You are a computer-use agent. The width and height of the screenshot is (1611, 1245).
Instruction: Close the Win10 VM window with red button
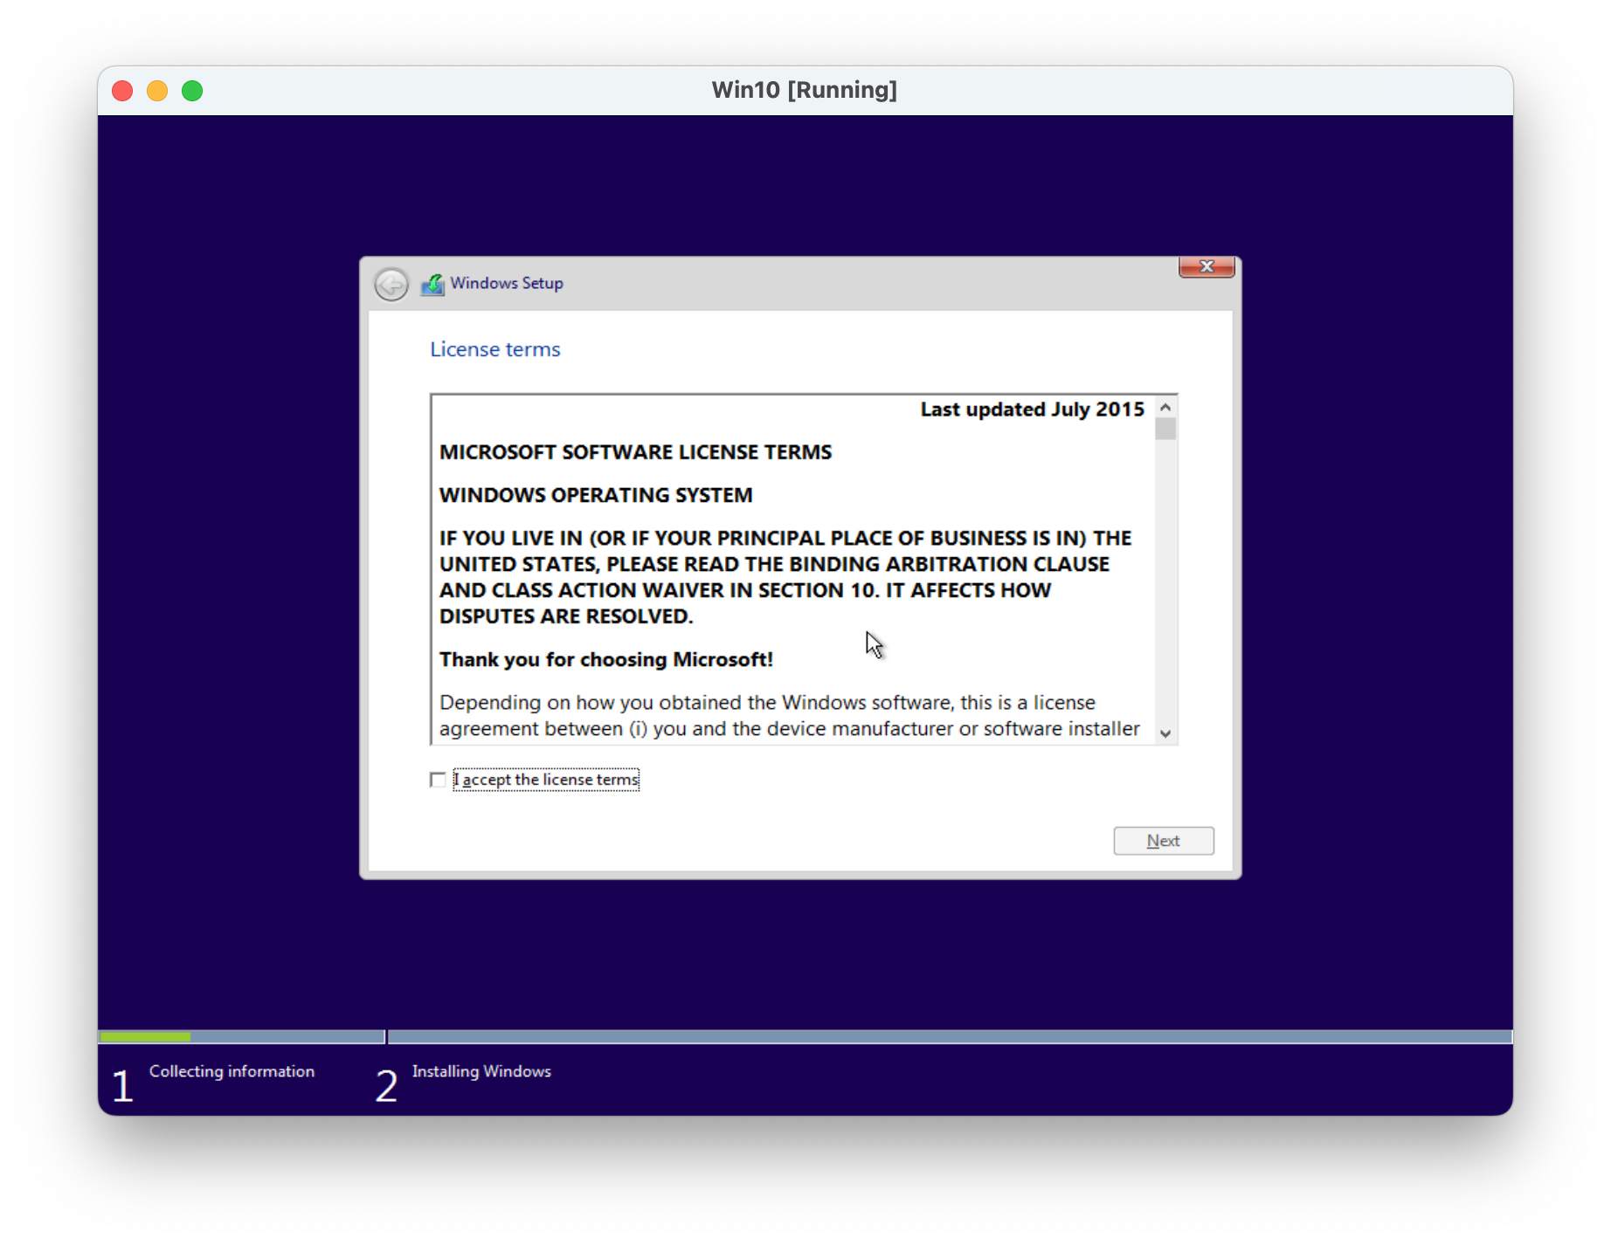(x=123, y=91)
